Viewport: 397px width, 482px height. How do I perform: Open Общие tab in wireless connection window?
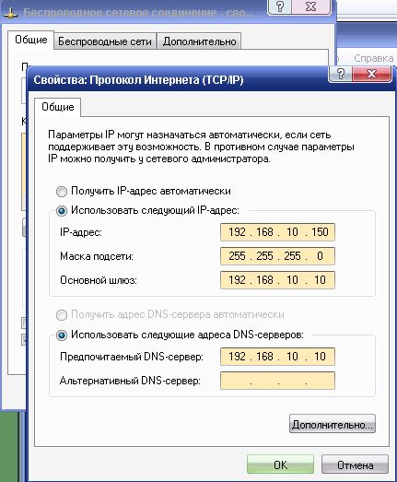point(31,40)
